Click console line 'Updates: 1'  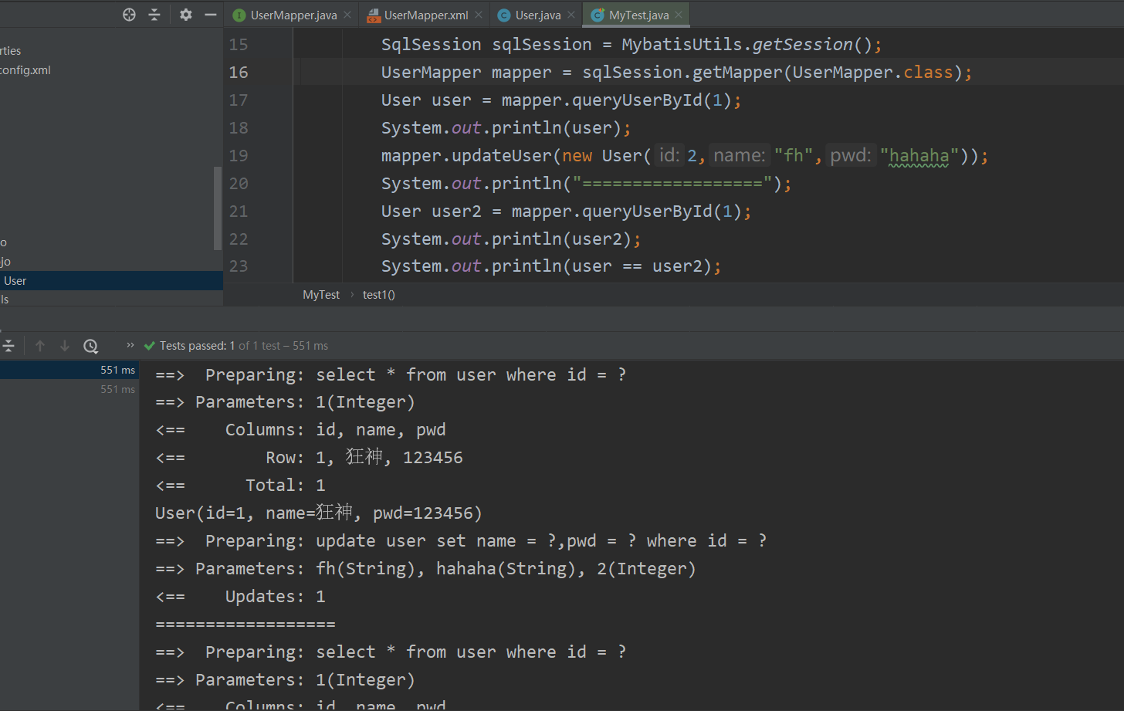coord(241,597)
